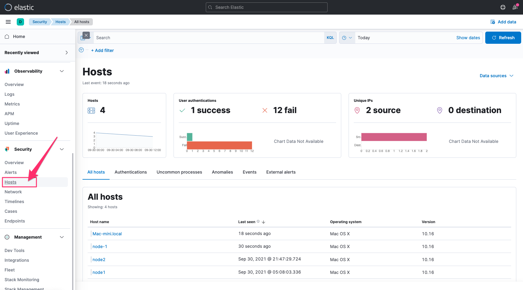Screen dimensions: 523x290
Task: Sort by Last seen arrow
Action: coord(264,222)
